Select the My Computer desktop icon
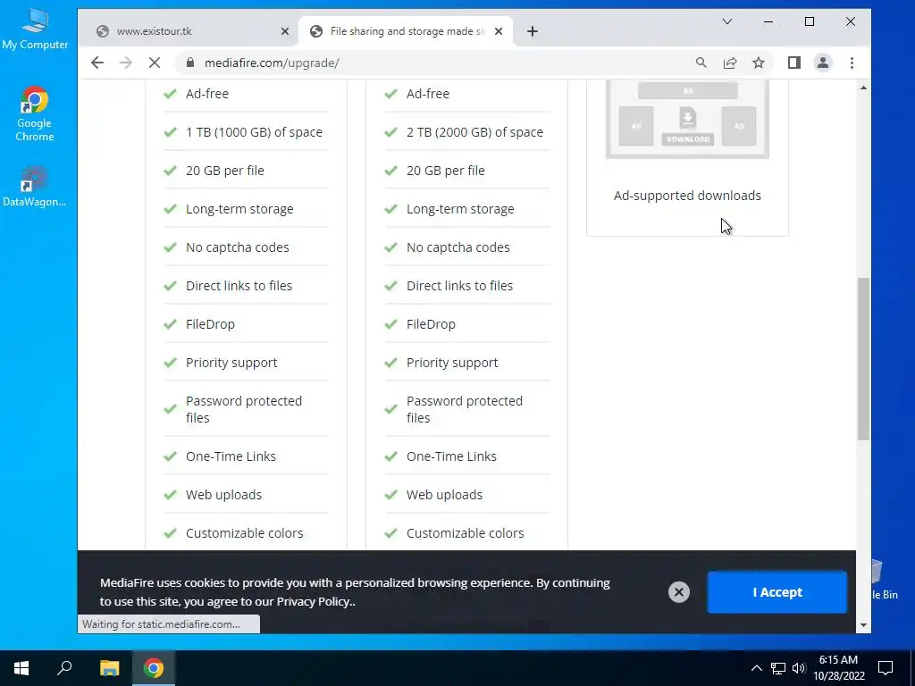Viewport: 915px width, 686px height. 35,29
